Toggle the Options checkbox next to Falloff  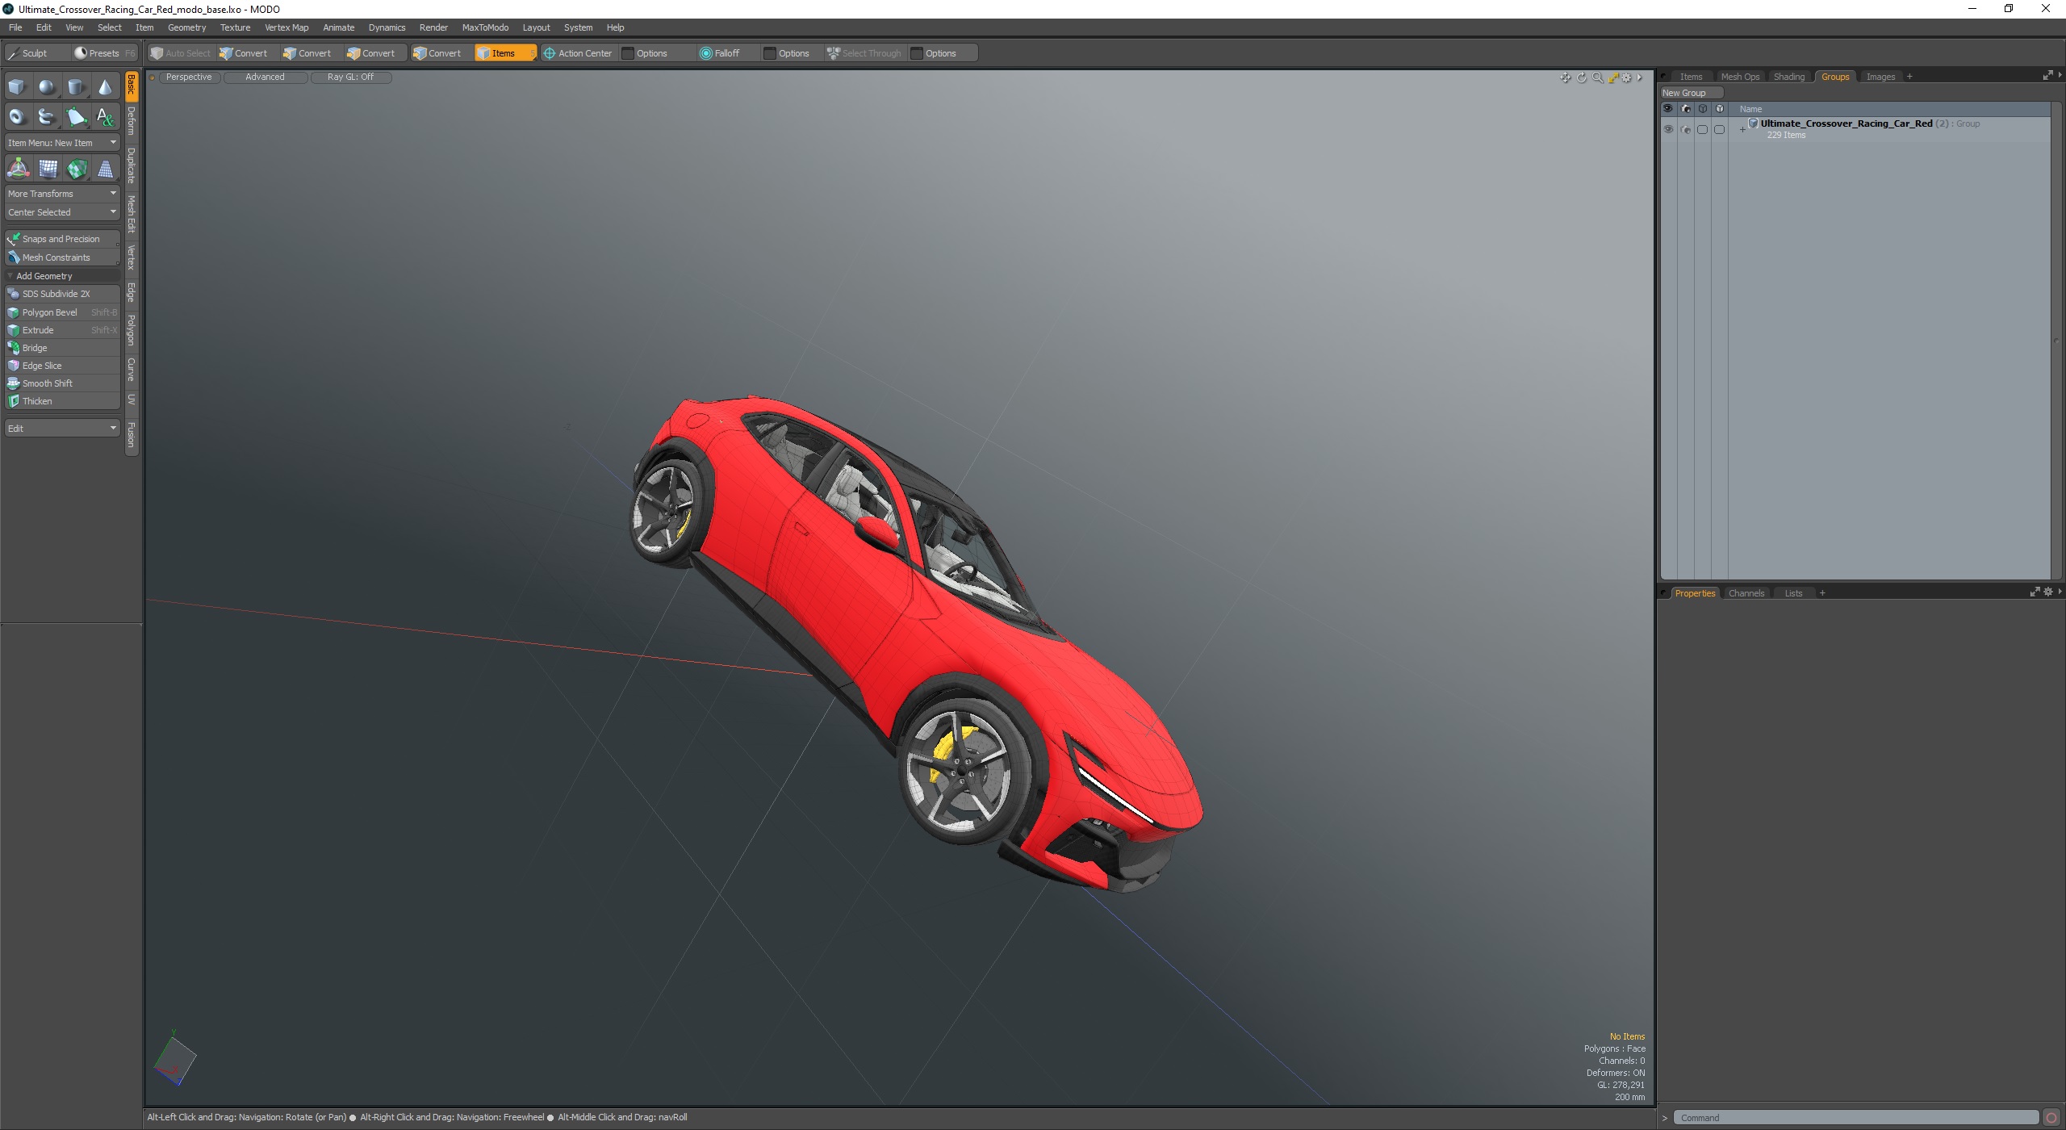pyautogui.click(x=770, y=53)
